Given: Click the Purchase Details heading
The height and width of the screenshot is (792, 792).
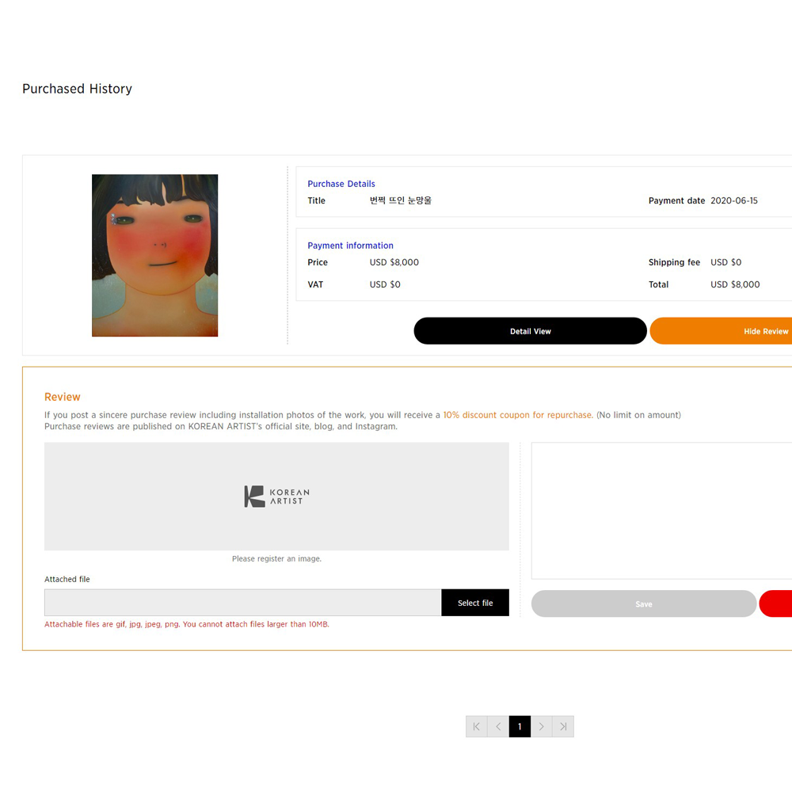Looking at the screenshot, I should [341, 184].
